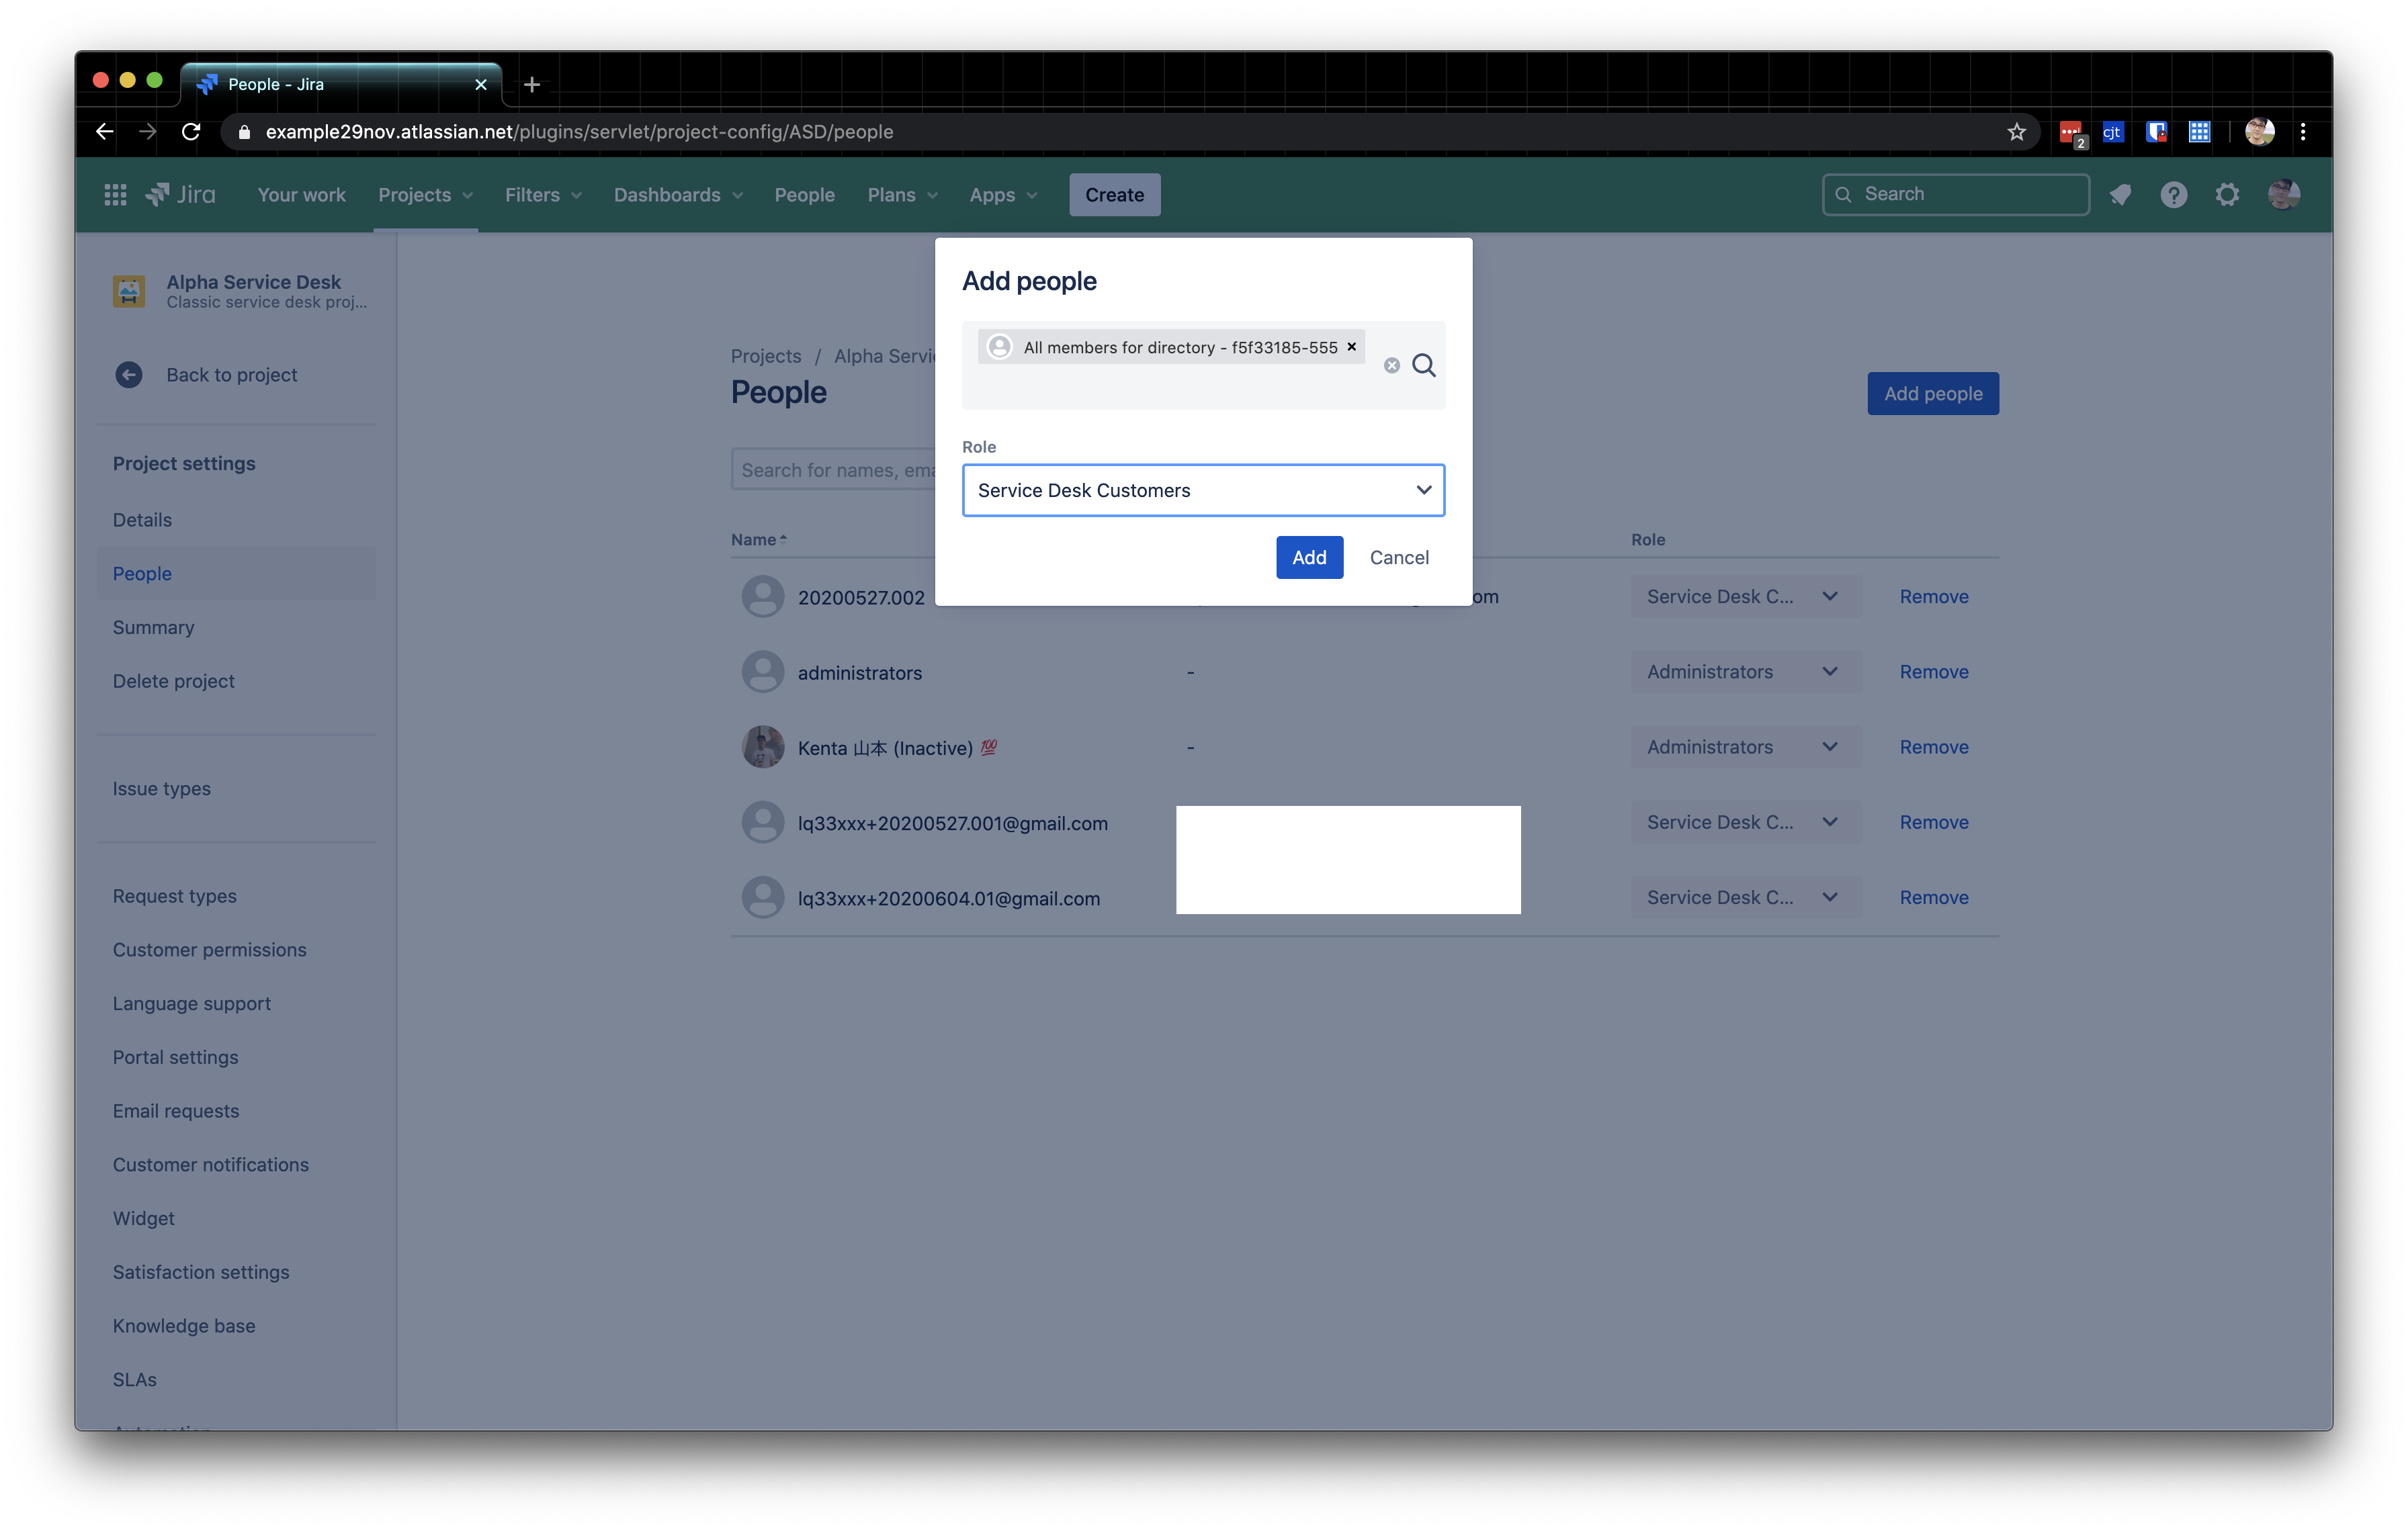Click the red extension icon with badge 2
The width and height of the screenshot is (2408, 1530).
click(2072, 133)
